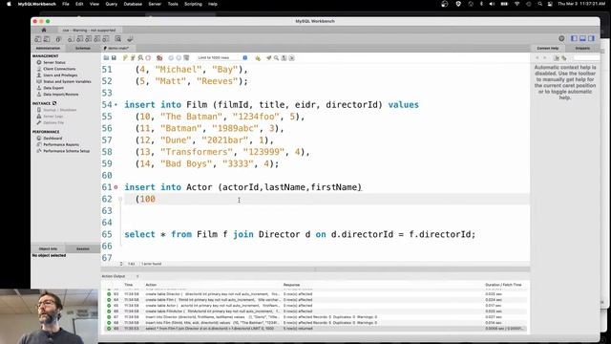The image size is (611, 344).
Task: Execute script with the lightning bolt icon
Action: point(125,57)
